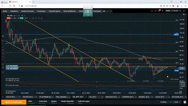Open the Calendario tab
Viewport: 188px width, 106px height.
point(14,11)
